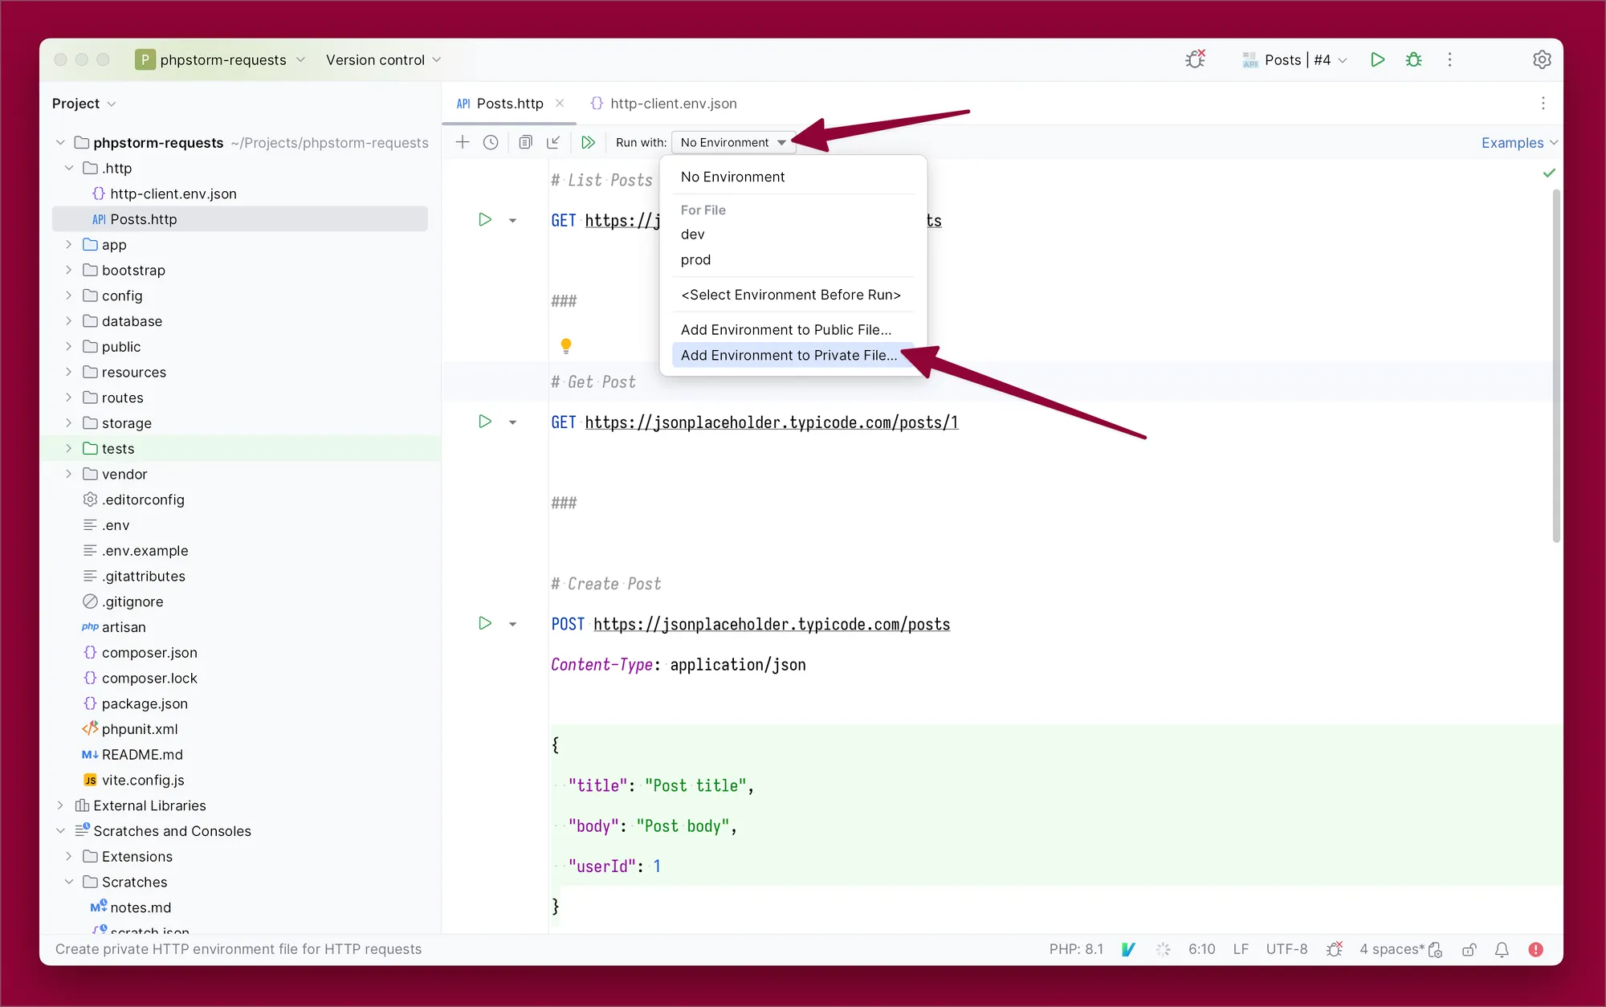Image resolution: width=1606 pixels, height=1007 pixels.
Task: Click the green Run button in title bar
Action: [x=1378, y=59]
